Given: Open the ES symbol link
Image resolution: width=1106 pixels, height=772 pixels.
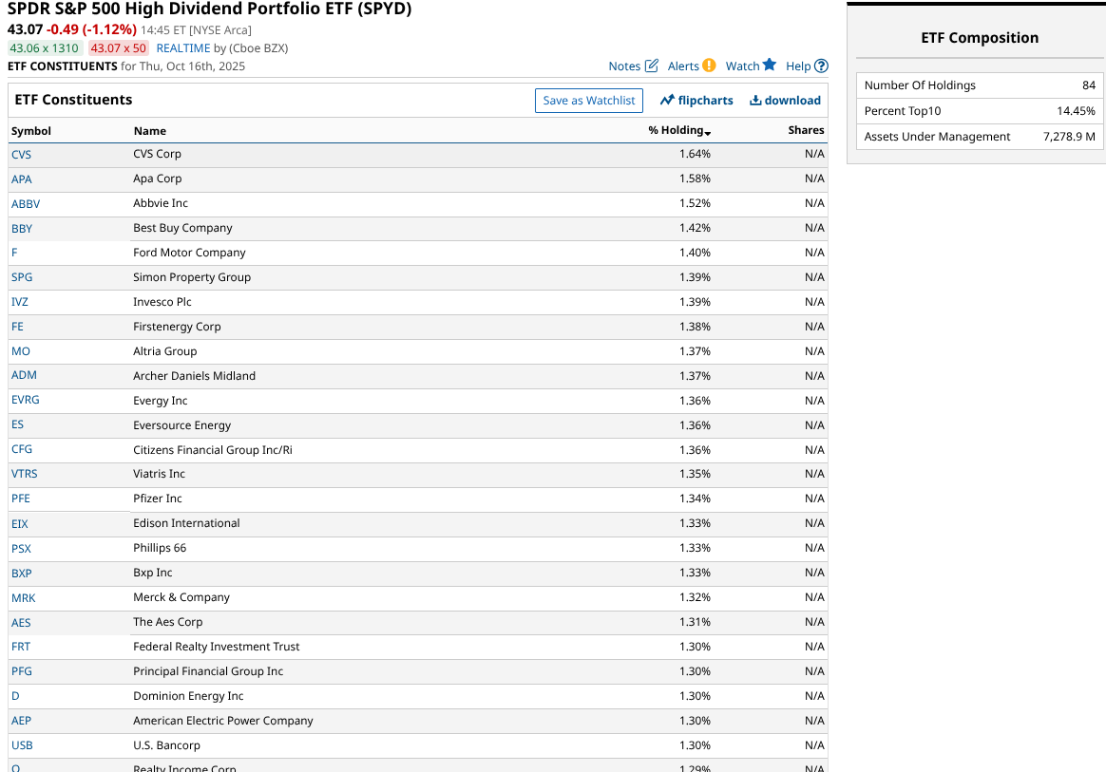Looking at the screenshot, I should tap(18, 424).
